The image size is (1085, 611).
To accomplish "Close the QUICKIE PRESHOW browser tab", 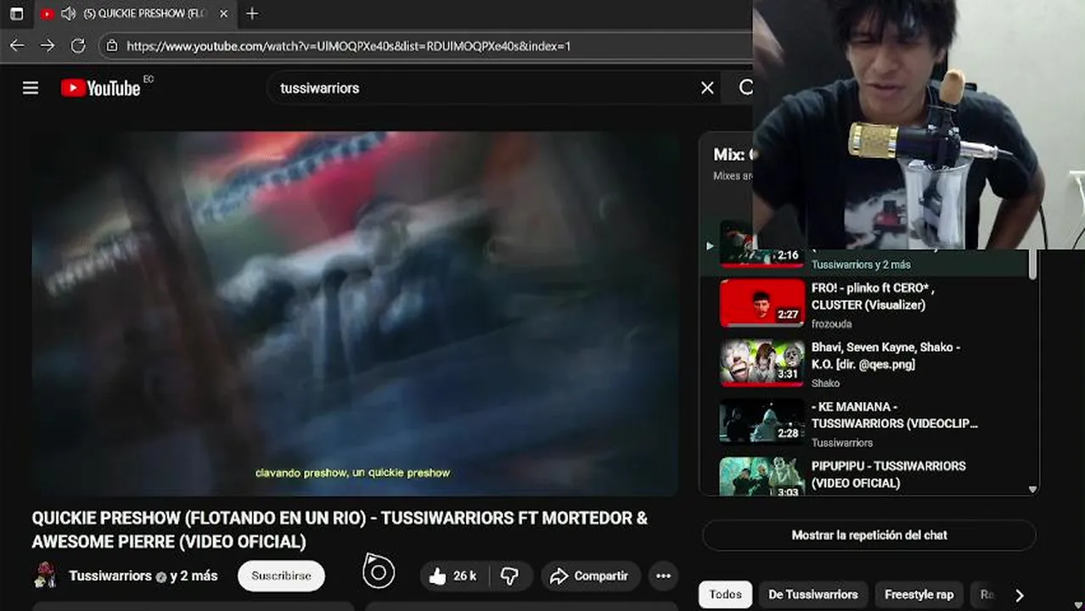I will [x=223, y=14].
